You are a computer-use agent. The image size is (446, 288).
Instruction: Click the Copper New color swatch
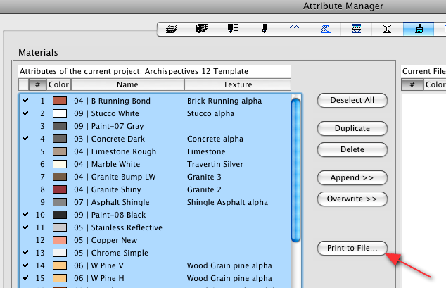[x=60, y=240]
